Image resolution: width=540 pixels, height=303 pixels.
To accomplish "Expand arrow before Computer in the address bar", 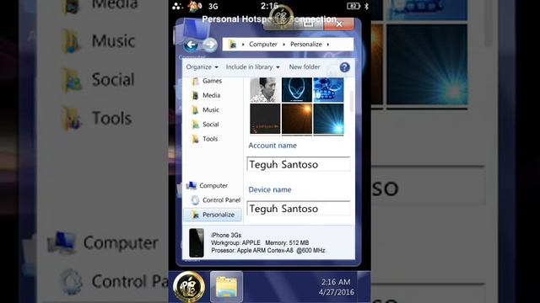I will 243,45.
